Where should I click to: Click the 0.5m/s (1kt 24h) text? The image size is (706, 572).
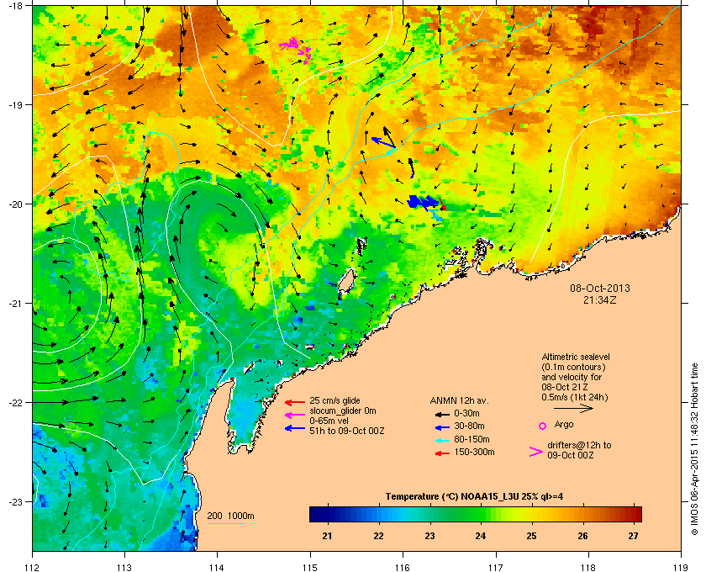pos(575,397)
